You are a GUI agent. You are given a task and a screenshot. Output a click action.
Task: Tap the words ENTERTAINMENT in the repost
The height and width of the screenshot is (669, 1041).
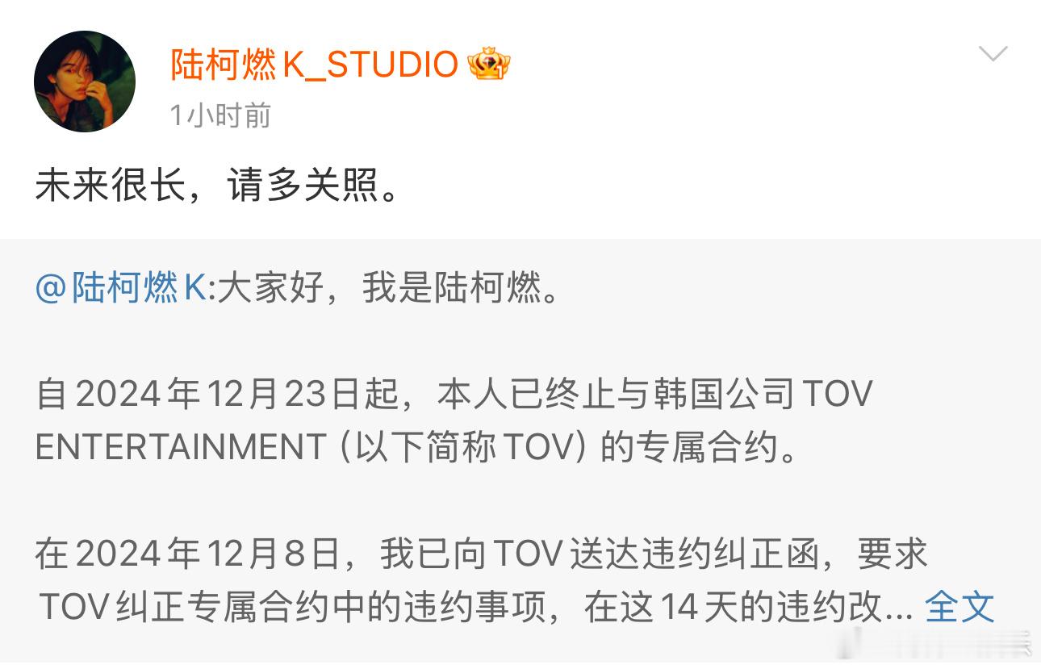tap(180, 448)
